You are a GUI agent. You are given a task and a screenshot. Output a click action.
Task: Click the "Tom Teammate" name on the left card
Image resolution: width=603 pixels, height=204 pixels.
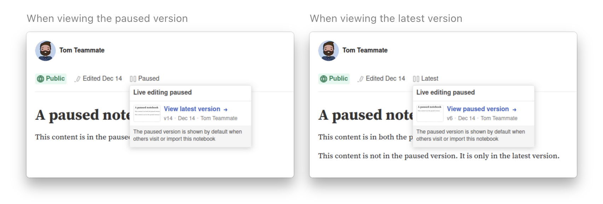(x=83, y=50)
